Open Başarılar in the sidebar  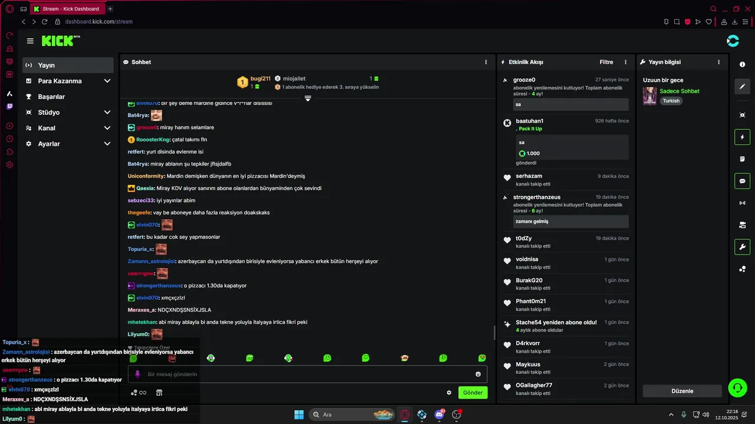coord(68,97)
